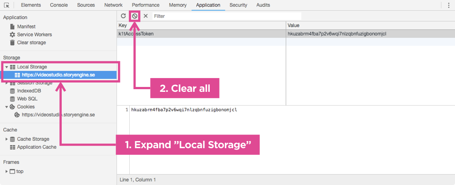Type in the Filter input field
The image size is (455, 185).
pyautogui.click(x=227, y=16)
